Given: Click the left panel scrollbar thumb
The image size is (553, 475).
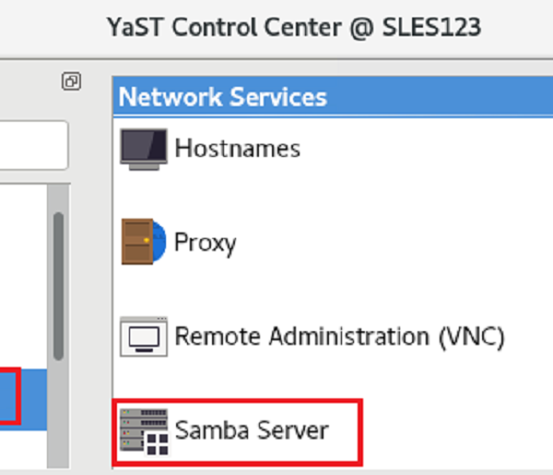Looking at the screenshot, I should click(58, 286).
